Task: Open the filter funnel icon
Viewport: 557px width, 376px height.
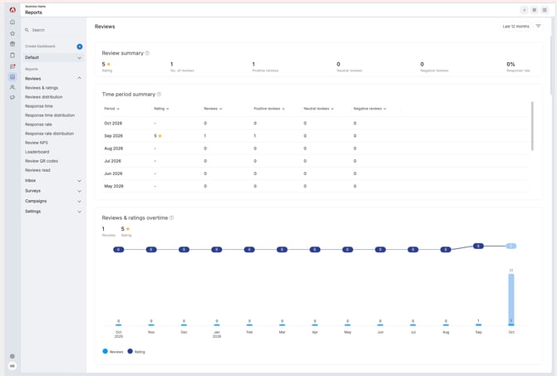Action: [538, 27]
